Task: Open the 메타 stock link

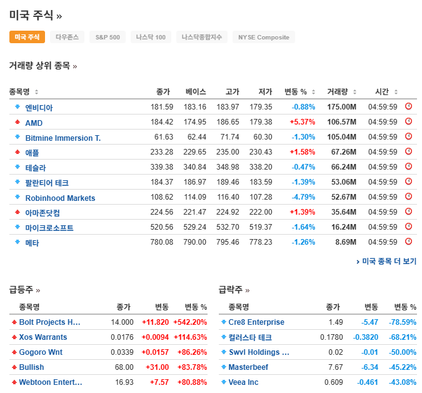Action: point(32,243)
